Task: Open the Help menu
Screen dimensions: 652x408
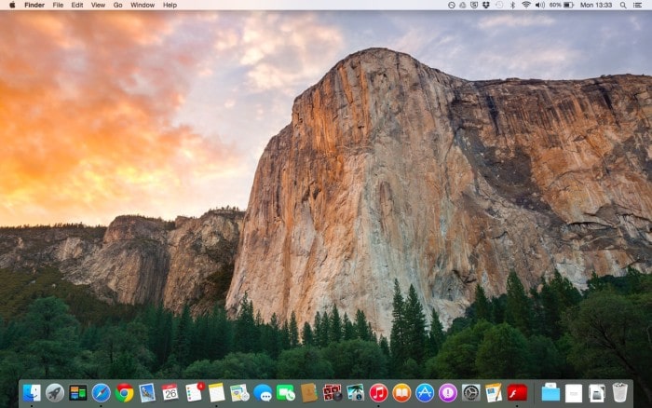Action: click(170, 5)
